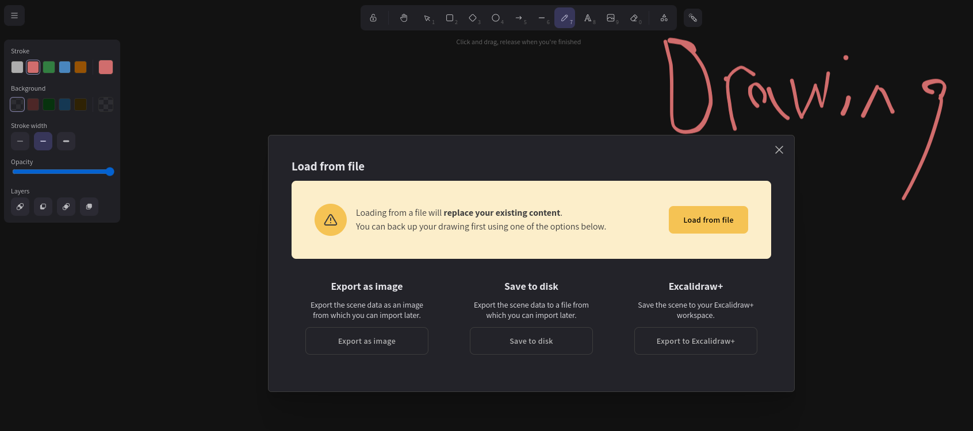This screenshot has width=973, height=431.
Task: Select the Eraser tool
Action: pyautogui.click(x=634, y=18)
